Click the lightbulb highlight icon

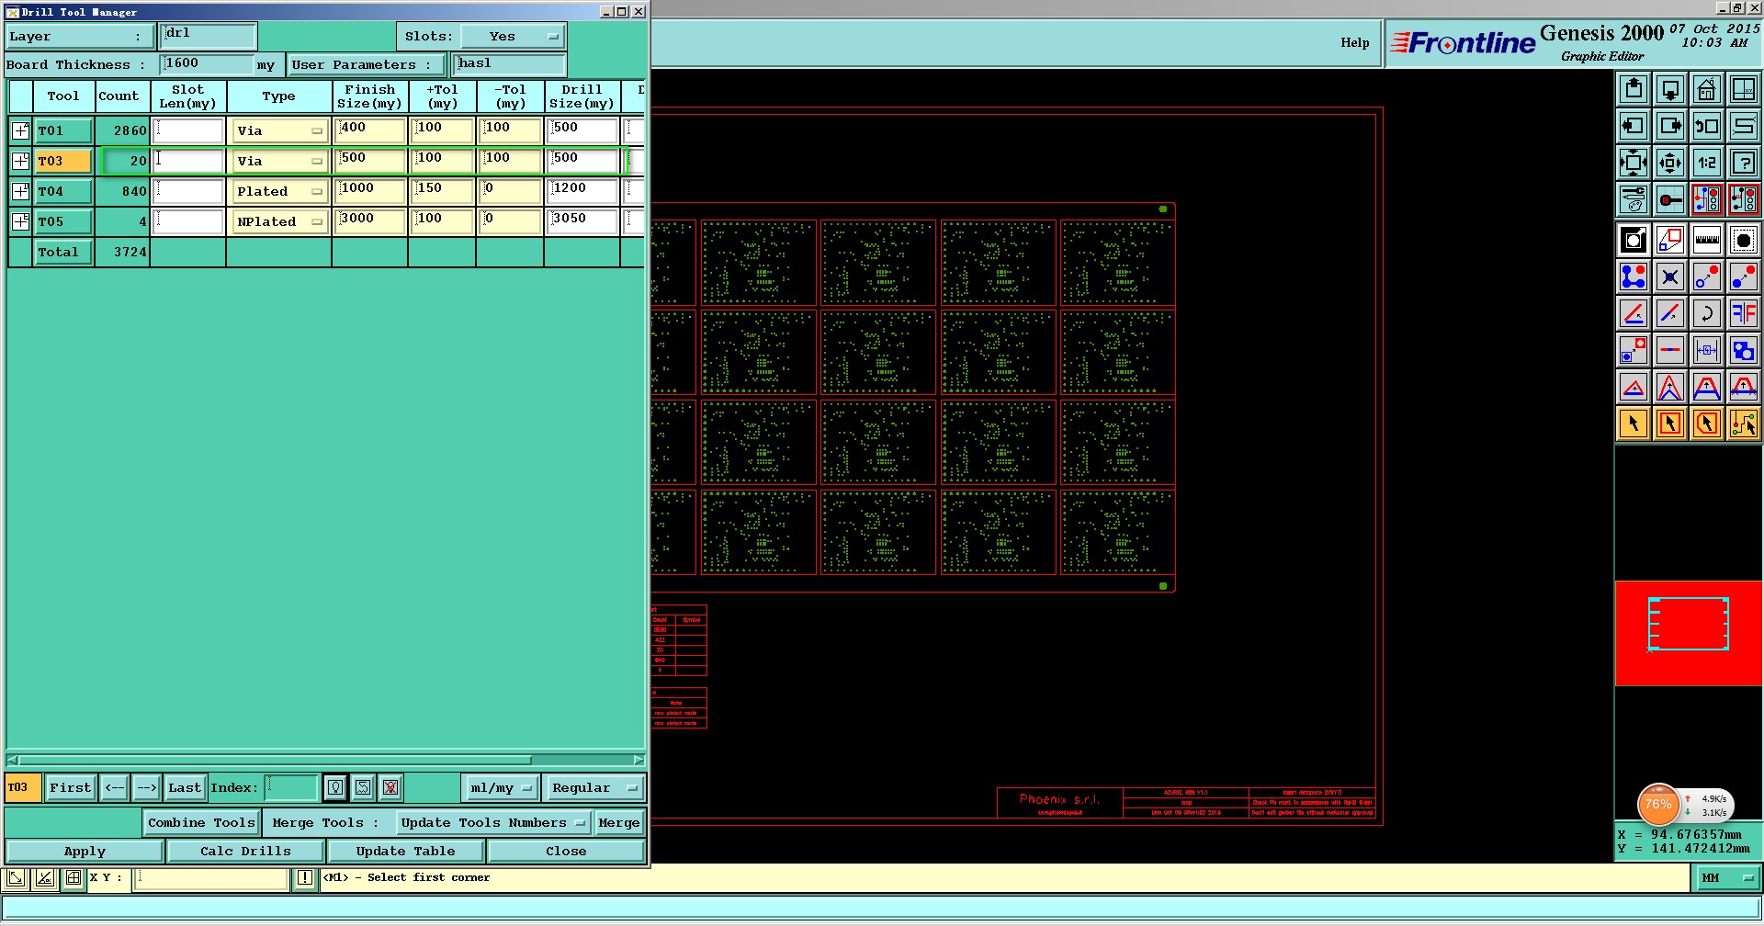[335, 787]
